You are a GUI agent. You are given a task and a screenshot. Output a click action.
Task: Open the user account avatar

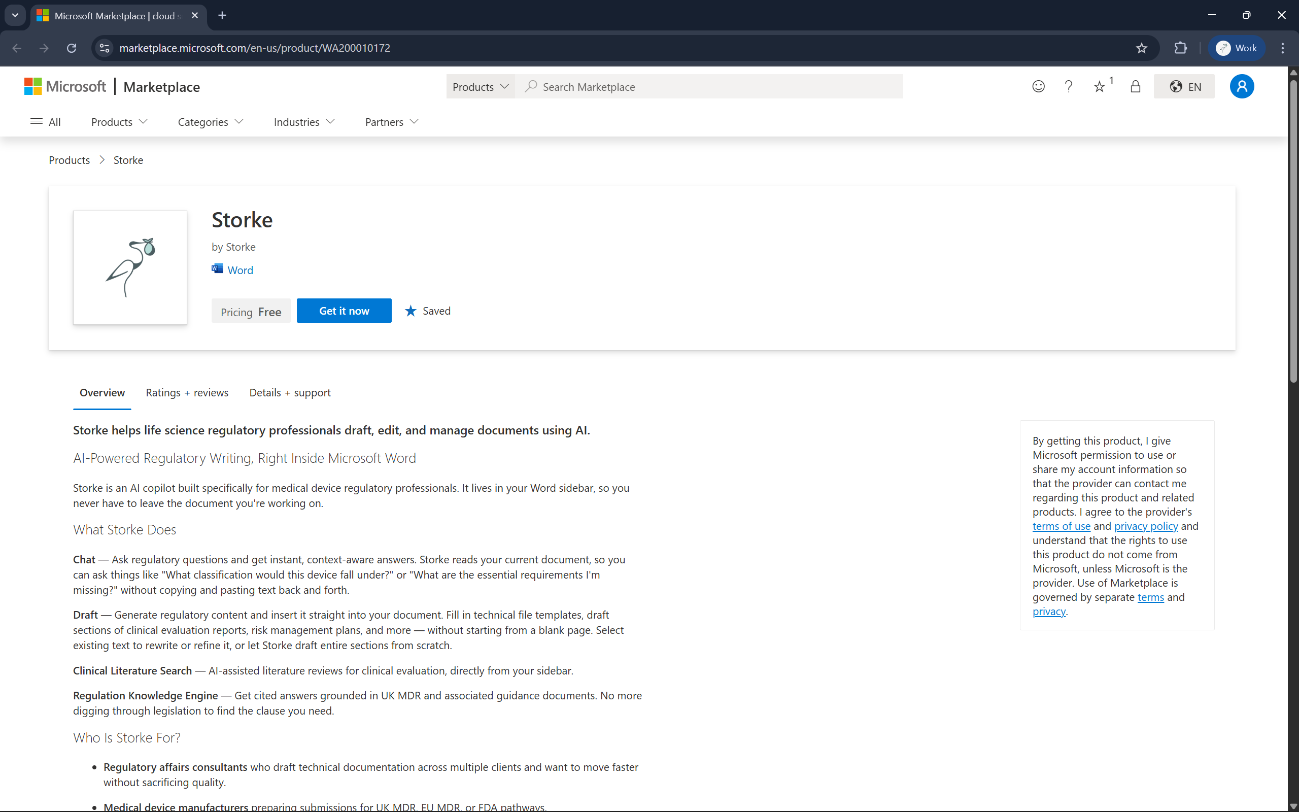(x=1242, y=86)
